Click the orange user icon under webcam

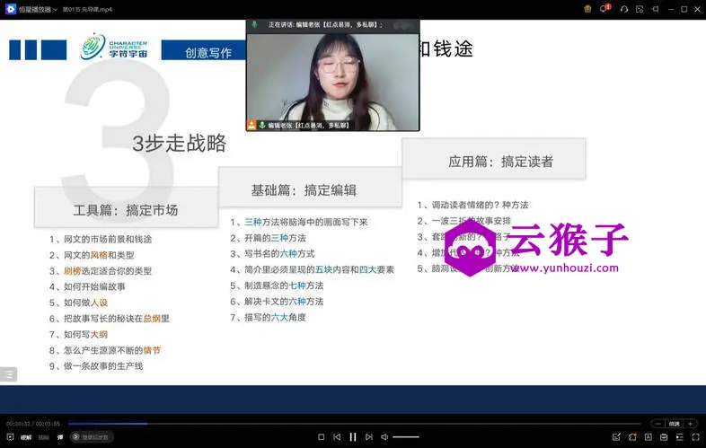click(252, 125)
